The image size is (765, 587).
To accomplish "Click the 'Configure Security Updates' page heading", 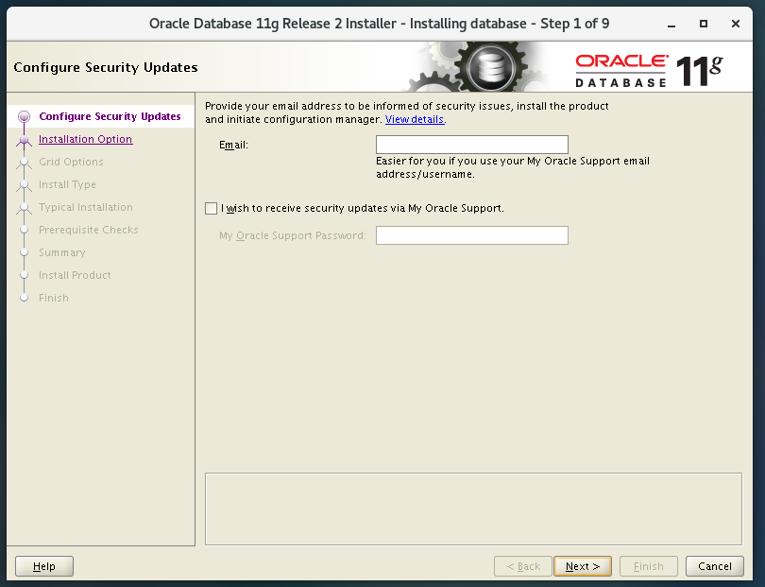I will click(x=106, y=67).
